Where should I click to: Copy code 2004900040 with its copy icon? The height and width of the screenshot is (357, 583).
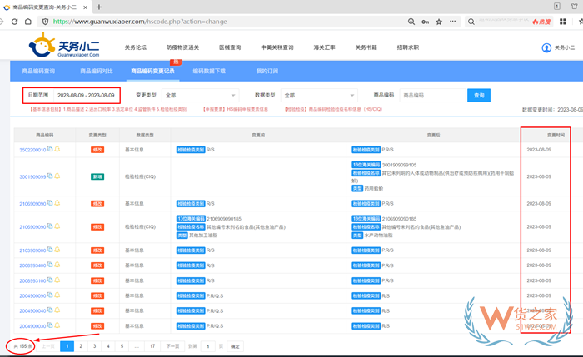pyautogui.click(x=50, y=310)
